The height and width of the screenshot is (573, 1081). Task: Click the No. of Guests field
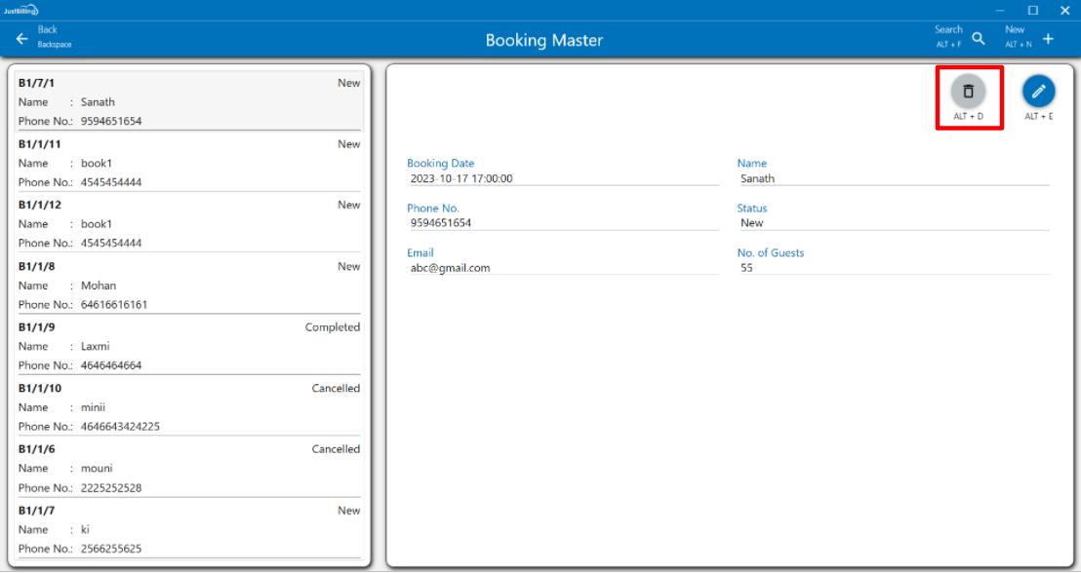click(x=892, y=268)
